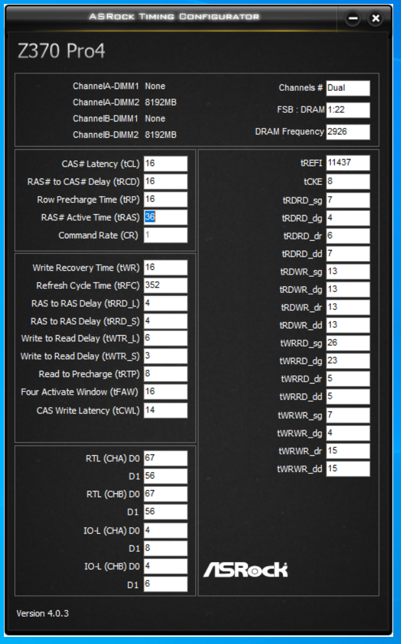Image resolution: width=401 pixels, height=644 pixels.
Task: Click the ChannelA-DIMM2 8192MB entry
Action: pyautogui.click(x=125, y=103)
